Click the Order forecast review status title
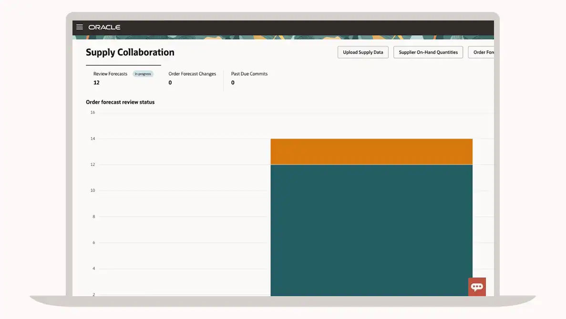The image size is (566, 319). point(120,102)
